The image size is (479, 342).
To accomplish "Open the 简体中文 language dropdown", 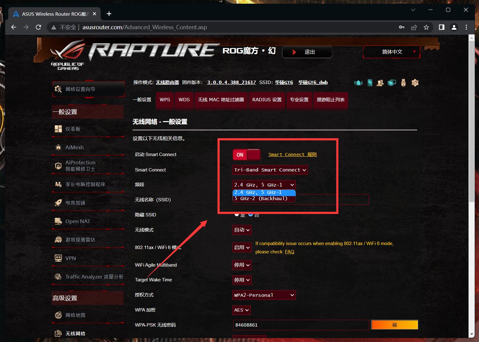I will 392,52.
